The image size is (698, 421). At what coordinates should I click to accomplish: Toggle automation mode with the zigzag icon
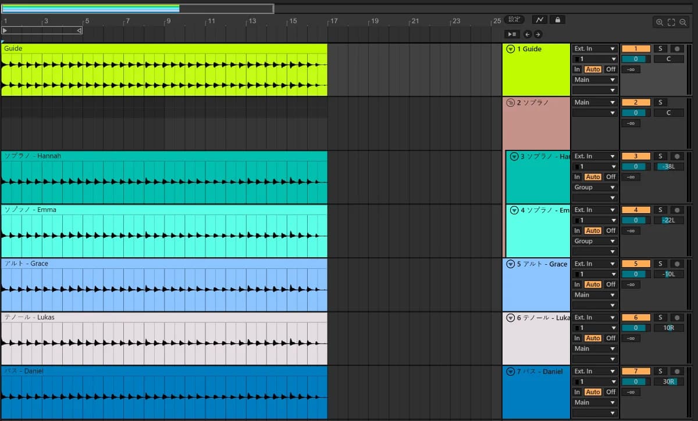click(x=540, y=20)
